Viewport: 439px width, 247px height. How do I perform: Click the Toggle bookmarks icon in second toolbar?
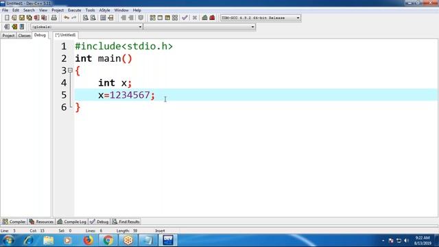(14, 27)
